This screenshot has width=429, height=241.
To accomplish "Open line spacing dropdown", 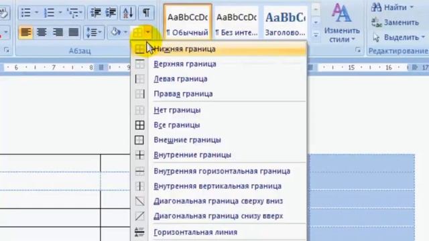I will pyautogui.click(x=94, y=32).
